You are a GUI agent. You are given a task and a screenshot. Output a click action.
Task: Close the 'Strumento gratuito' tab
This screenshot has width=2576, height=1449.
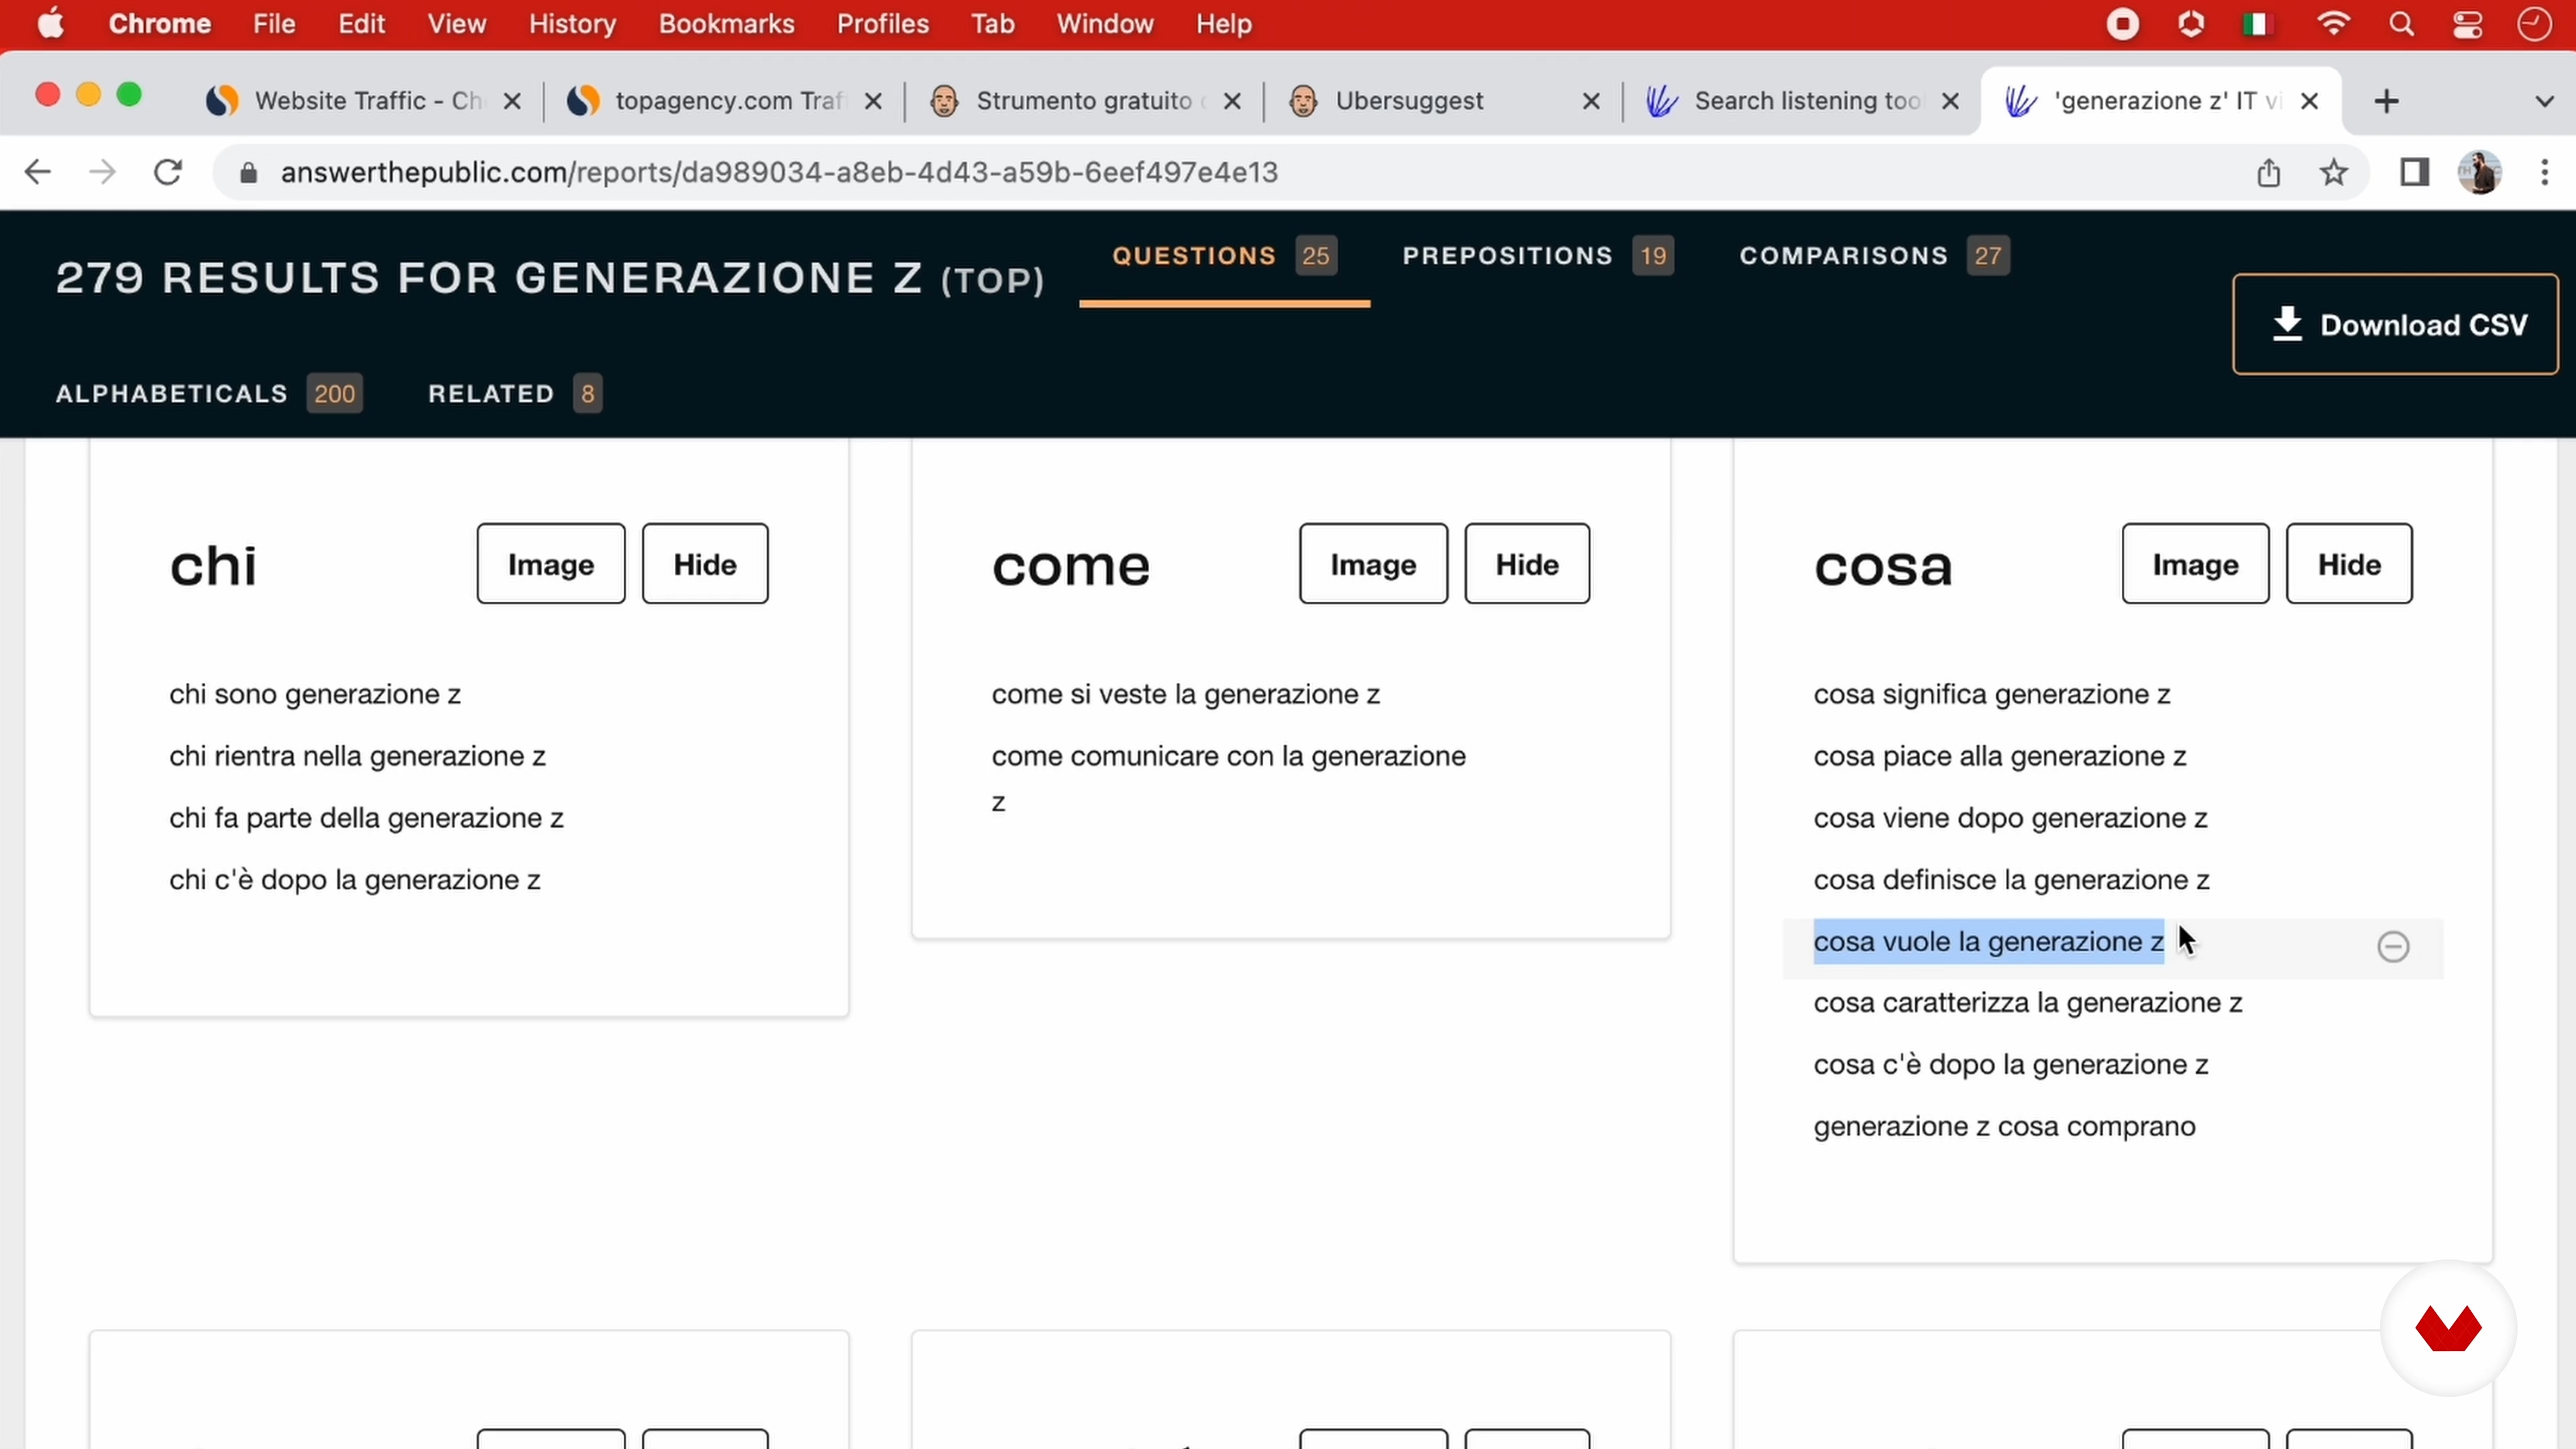point(1232,101)
